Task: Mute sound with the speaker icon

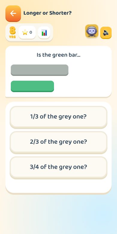Action: (x=106, y=33)
